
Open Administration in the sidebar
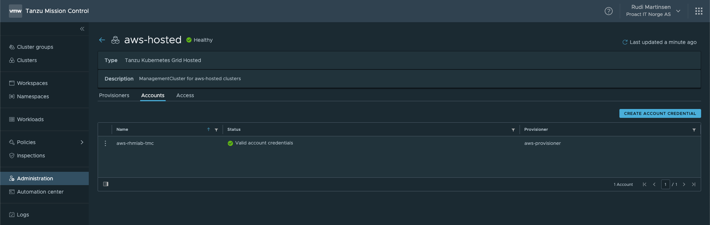44,178
